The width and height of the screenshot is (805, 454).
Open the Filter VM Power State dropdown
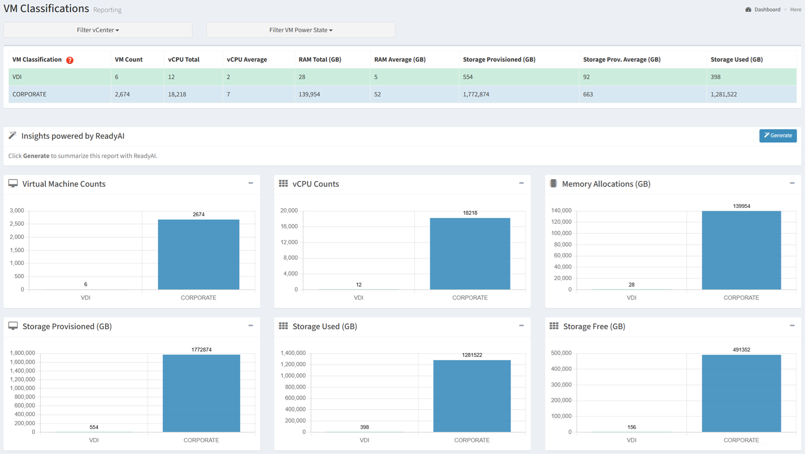point(301,30)
